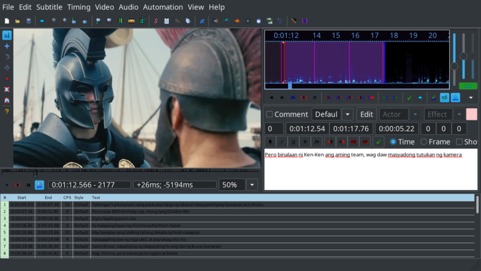This screenshot has width=481, height=271.
Task: Open the File menu
Action: [8, 7]
